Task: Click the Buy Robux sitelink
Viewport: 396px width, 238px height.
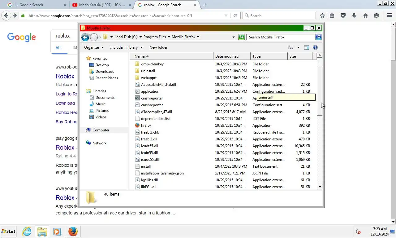Action: point(66,122)
